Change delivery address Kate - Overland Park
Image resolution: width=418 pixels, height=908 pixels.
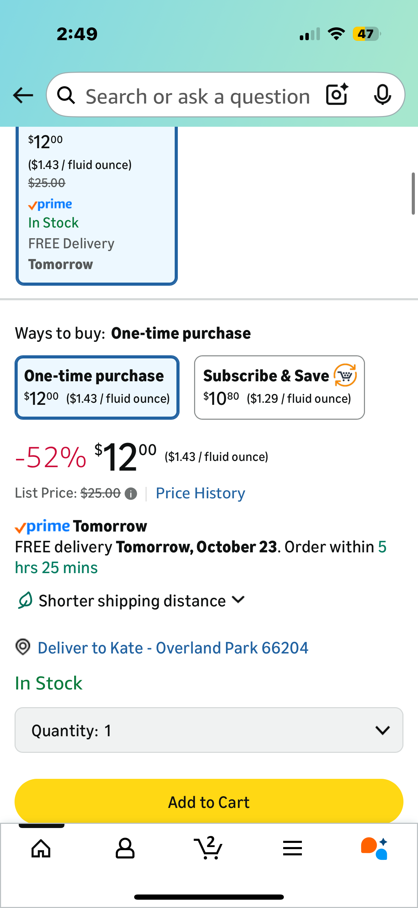(x=173, y=648)
